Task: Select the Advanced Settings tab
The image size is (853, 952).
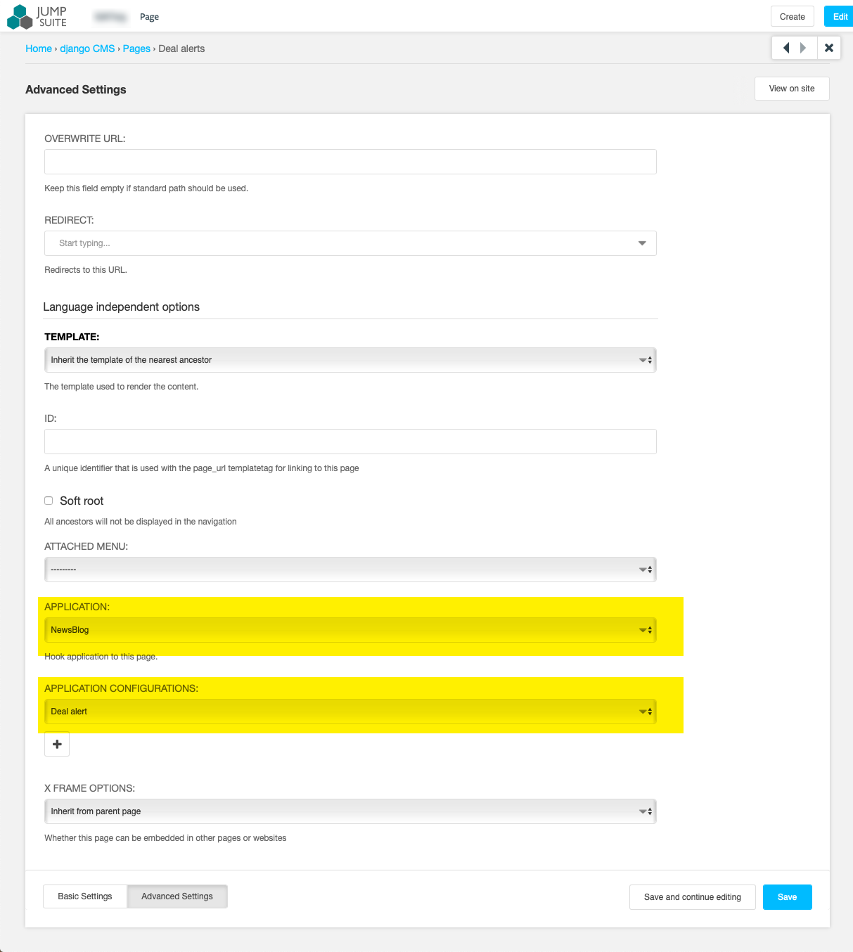Action: tap(177, 896)
